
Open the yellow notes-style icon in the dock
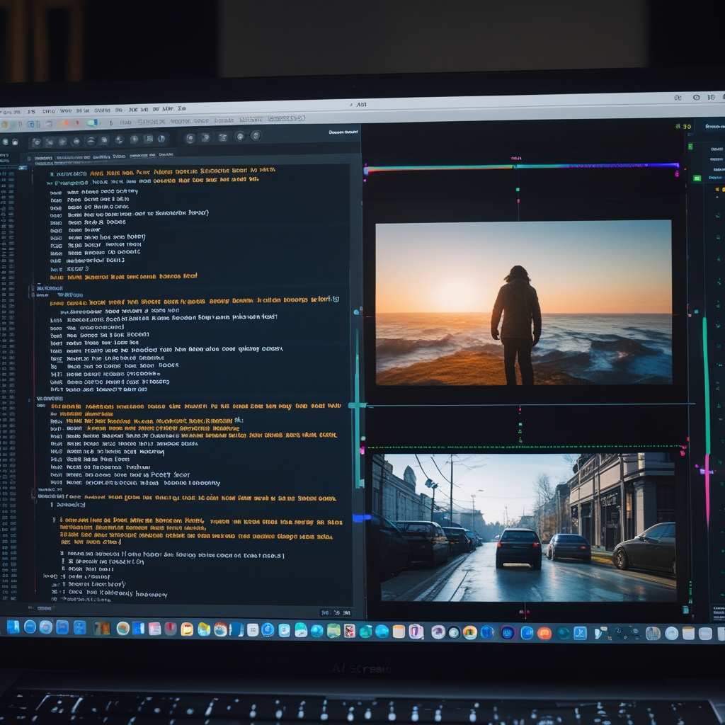[x=187, y=629]
